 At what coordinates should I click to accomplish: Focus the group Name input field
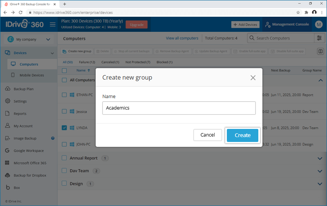pos(179,108)
